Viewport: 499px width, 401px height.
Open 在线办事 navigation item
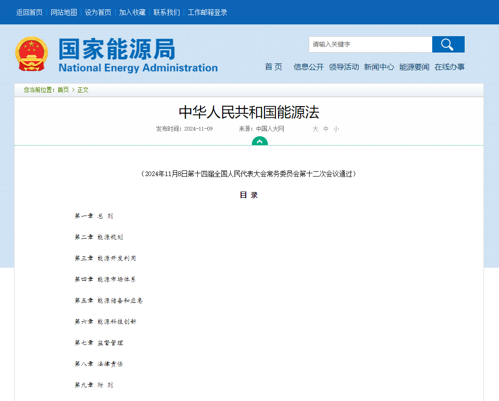click(450, 67)
